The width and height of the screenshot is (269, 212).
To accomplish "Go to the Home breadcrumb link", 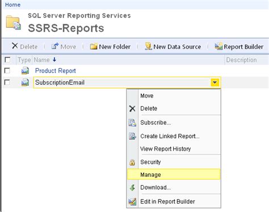I will (13, 5).
